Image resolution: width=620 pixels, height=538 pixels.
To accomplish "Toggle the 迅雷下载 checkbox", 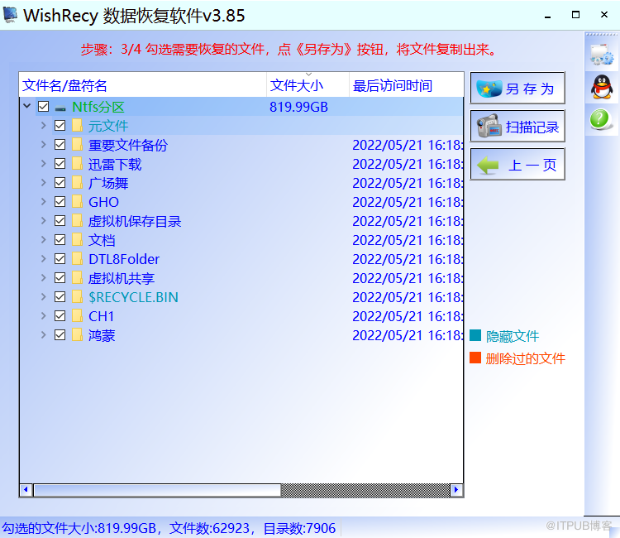I will click(60, 164).
